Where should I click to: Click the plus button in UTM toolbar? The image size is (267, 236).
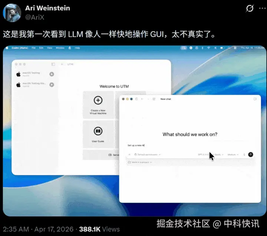coord(62,64)
